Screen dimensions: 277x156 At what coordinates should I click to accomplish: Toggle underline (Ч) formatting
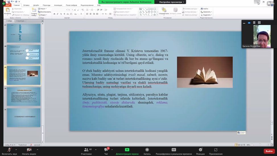click(x=61, y=14)
